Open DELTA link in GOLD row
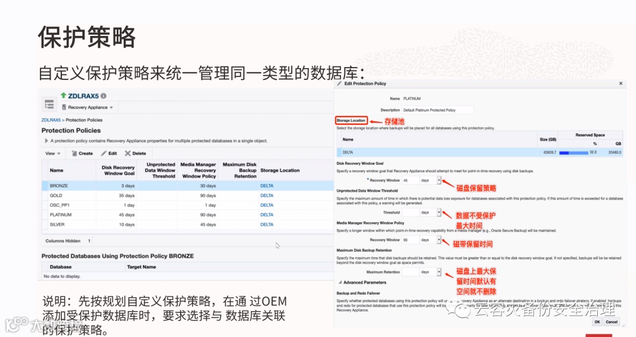Screen dimensions: 636x337 pyautogui.click(x=267, y=195)
